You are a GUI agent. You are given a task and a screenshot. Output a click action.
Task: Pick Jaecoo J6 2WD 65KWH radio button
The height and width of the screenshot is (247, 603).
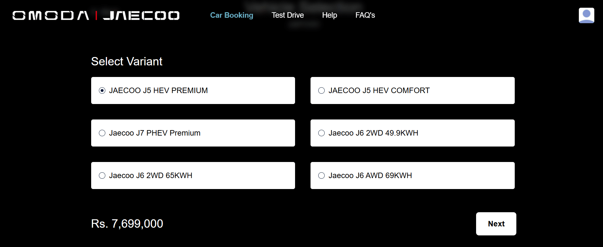click(x=102, y=176)
